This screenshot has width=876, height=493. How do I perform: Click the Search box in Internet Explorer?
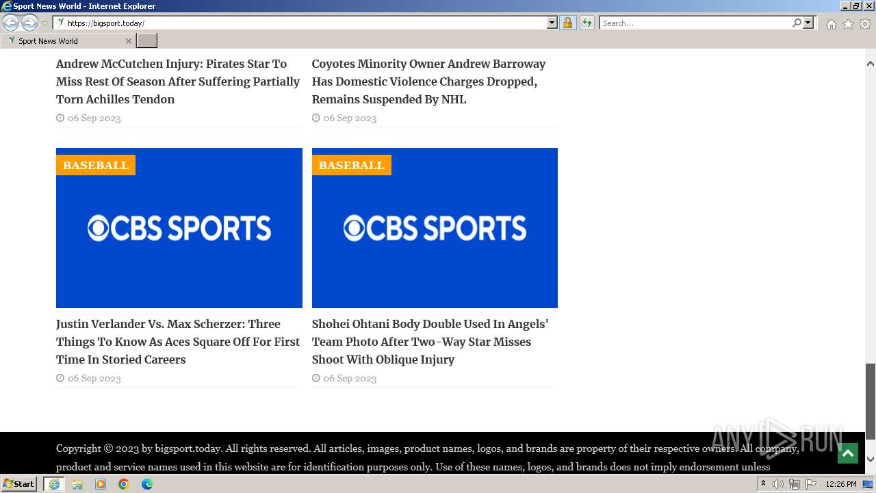pyautogui.click(x=695, y=23)
